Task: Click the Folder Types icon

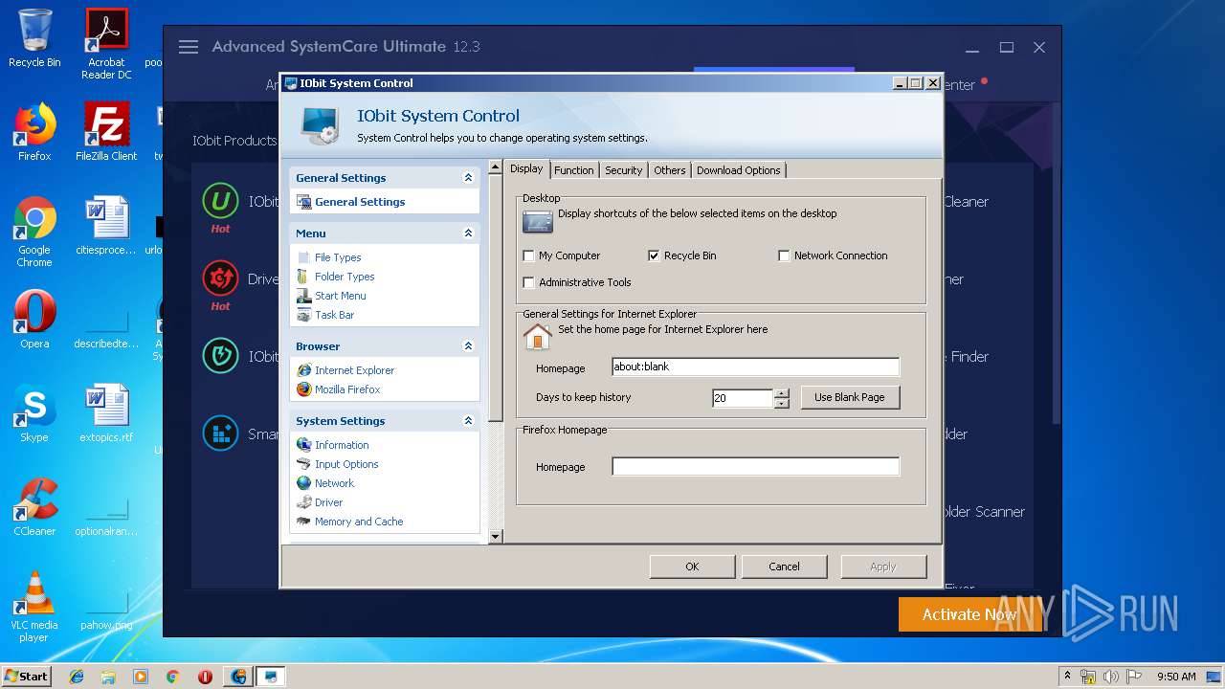Action: click(x=304, y=277)
